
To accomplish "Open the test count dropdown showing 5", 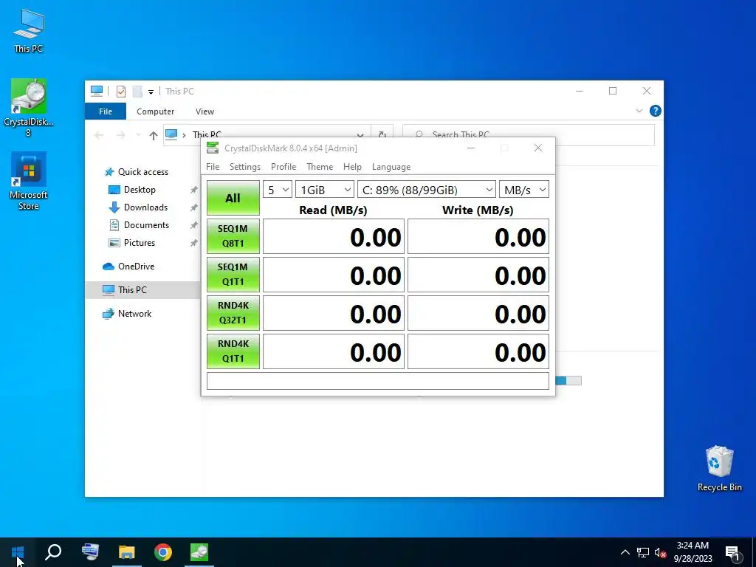I will (x=278, y=190).
